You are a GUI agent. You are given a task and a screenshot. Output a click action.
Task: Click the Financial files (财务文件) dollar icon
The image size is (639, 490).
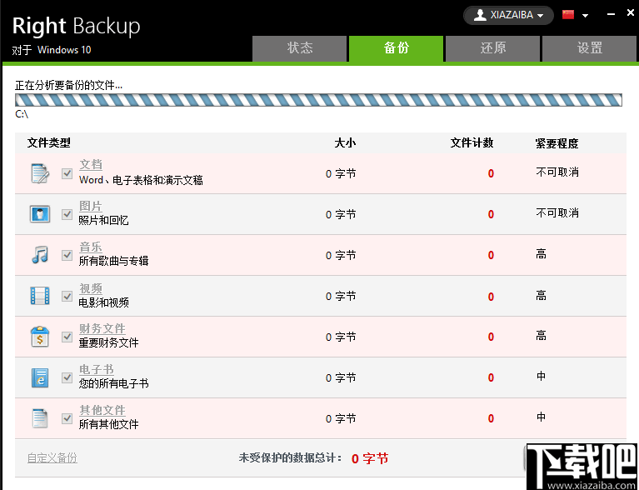click(40, 337)
